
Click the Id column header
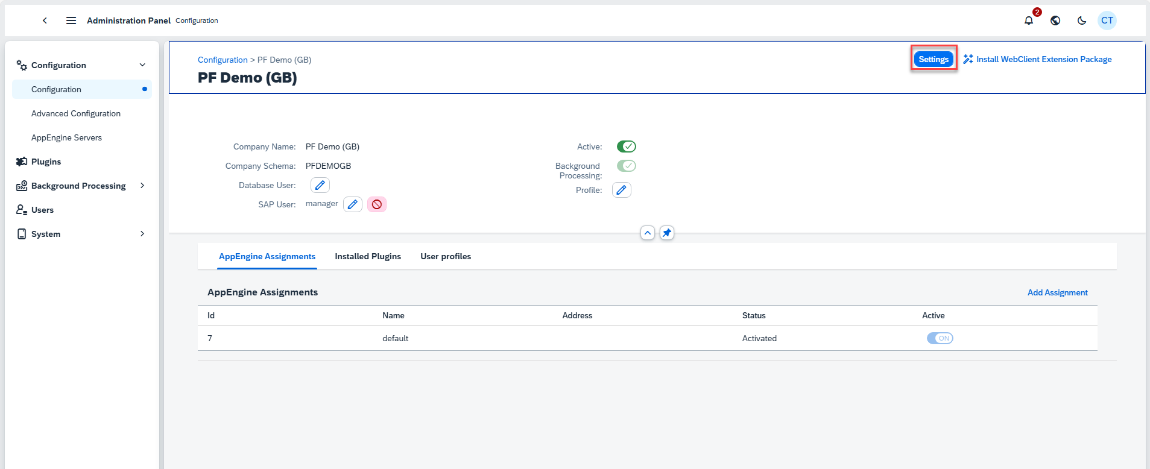click(211, 315)
